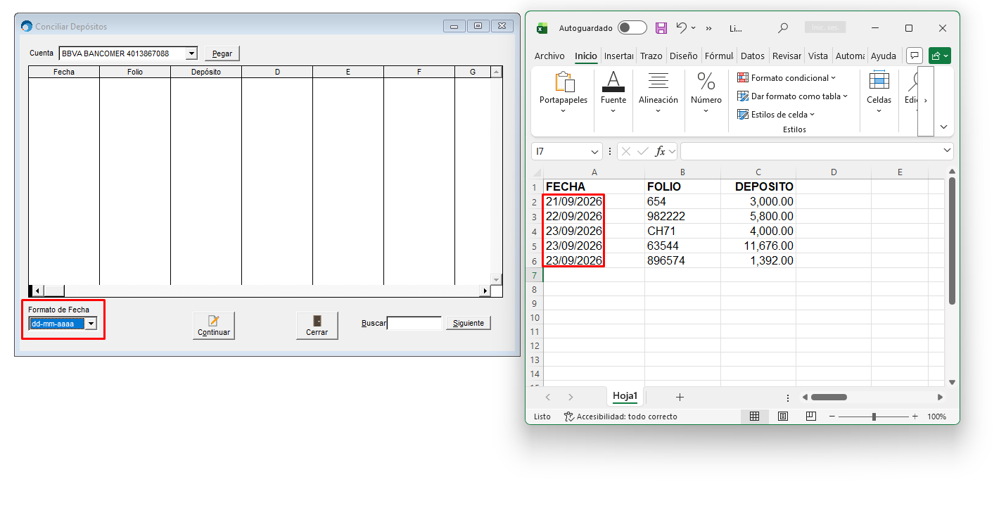Expand the Estilos de celda menu
Image resolution: width=1006 pixels, height=515 pixels.
point(775,115)
